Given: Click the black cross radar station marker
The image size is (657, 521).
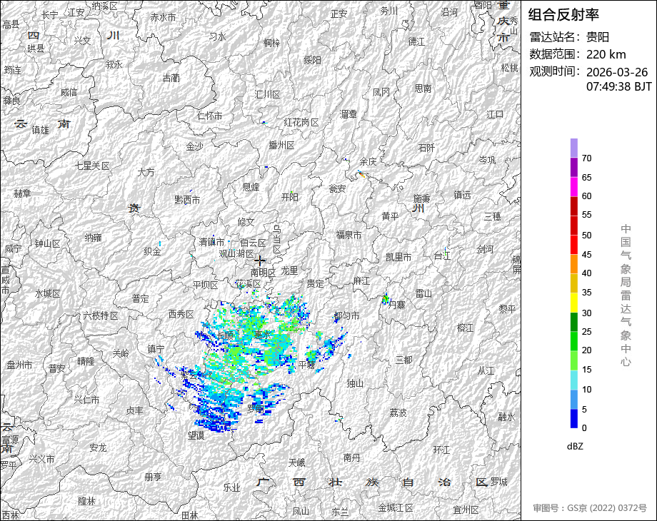Looking at the screenshot, I should 259,260.
